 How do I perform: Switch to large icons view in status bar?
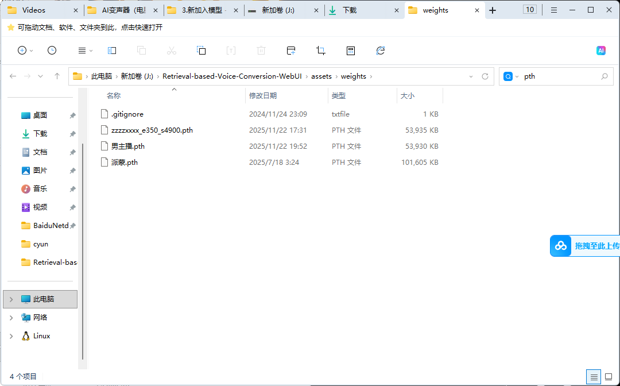click(609, 377)
